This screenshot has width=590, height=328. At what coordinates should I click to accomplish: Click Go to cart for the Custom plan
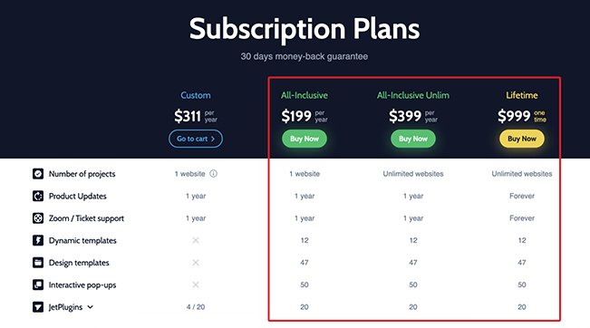(196, 139)
